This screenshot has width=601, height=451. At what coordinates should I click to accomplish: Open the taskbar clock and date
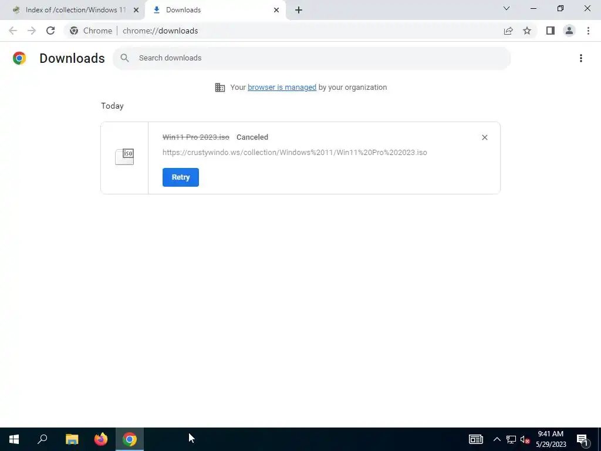551,439
